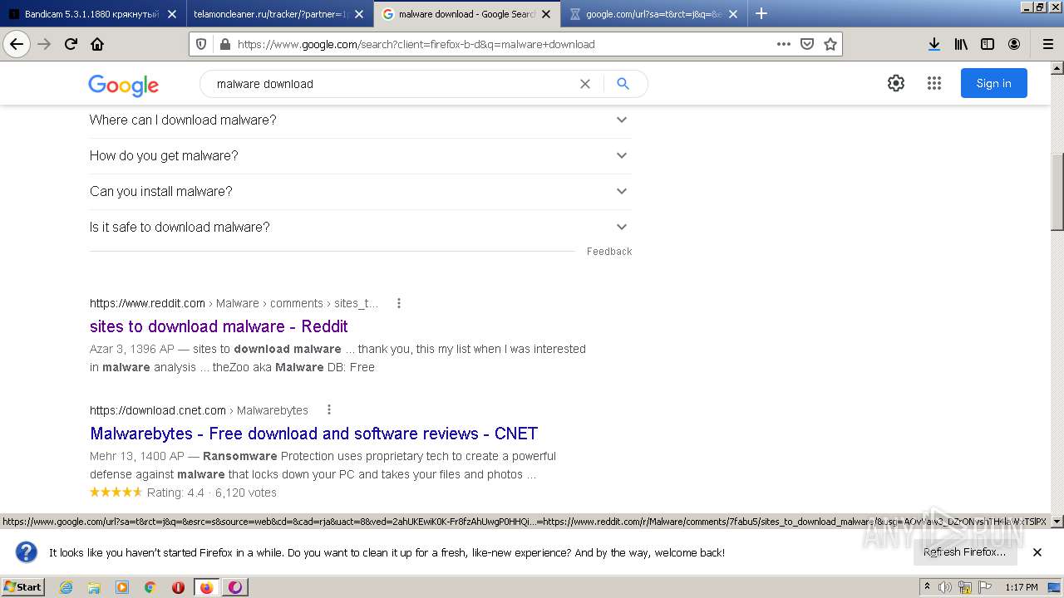Show hidden system tray icons
Viewport: 1064px width, 598px height.
pos(927,587)
